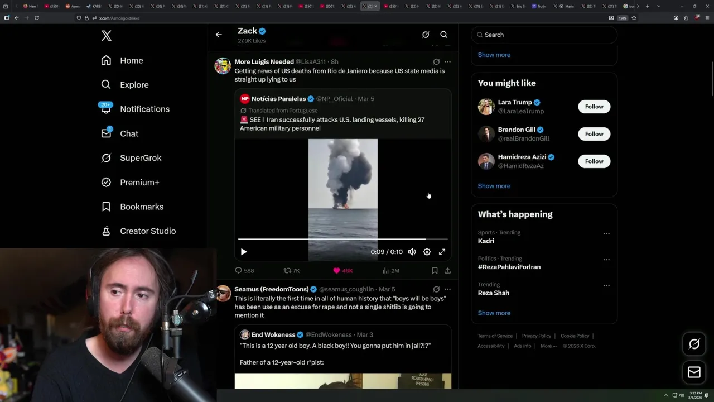Open video settings gear
The height and width of the screenshot is (402, 714).
click(x=427, y=252)
